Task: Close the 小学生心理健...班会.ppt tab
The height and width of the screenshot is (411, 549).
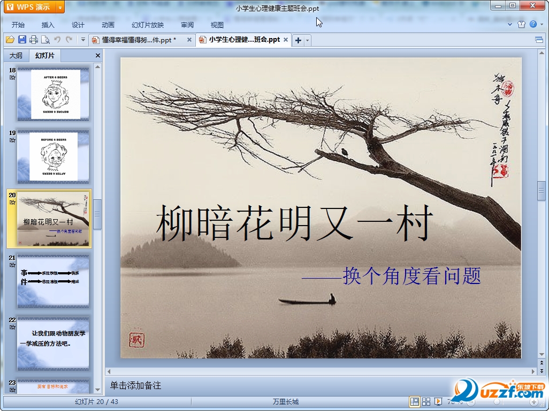Action: tap(286, 40)
